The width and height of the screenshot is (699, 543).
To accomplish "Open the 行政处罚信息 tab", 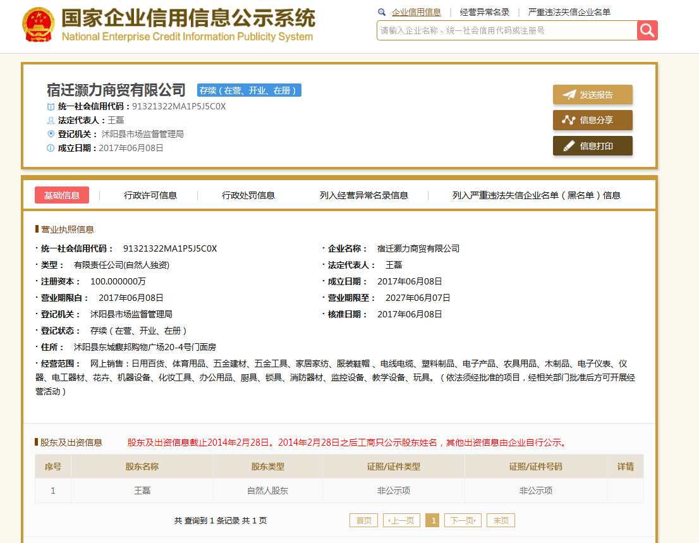I will [x=248, y=195].
